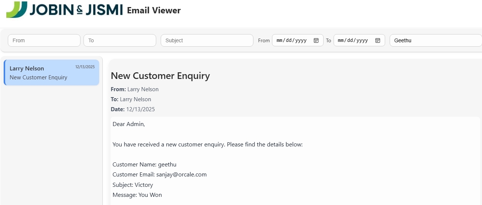Click the Message: You Won line

(137, 195)
